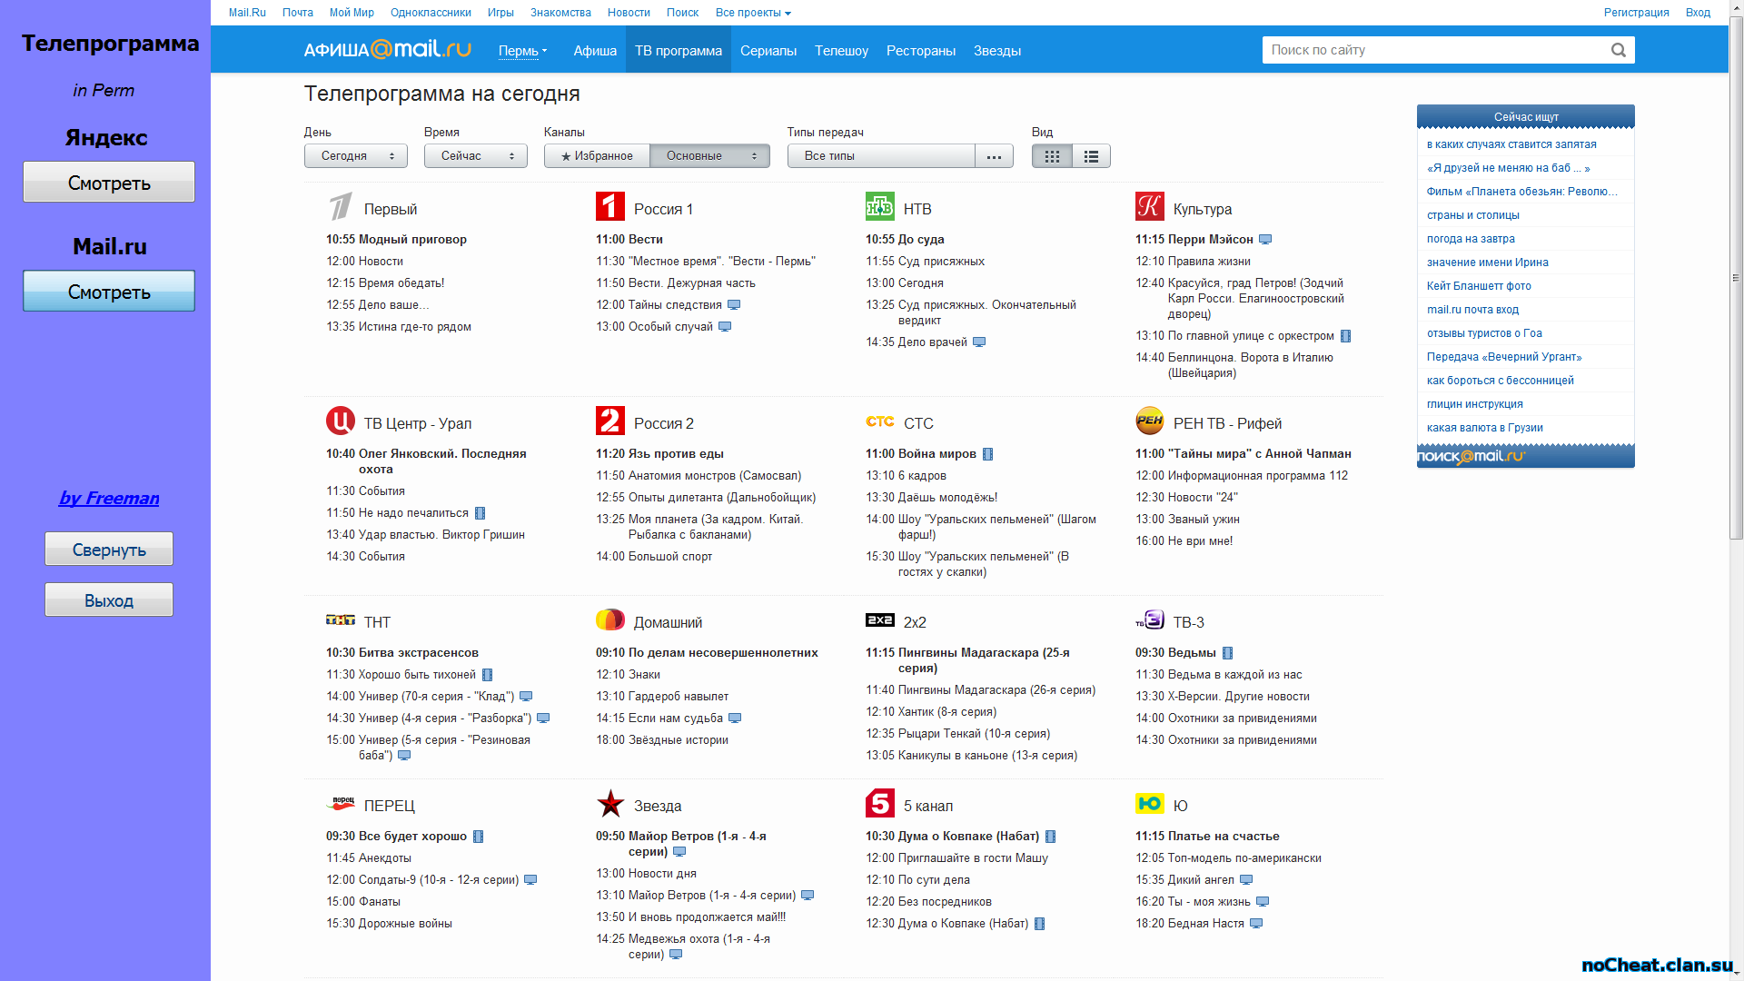Open the Телешоу tab
Viewport: 1744px width, 981px height.
[x=841, y=51]
